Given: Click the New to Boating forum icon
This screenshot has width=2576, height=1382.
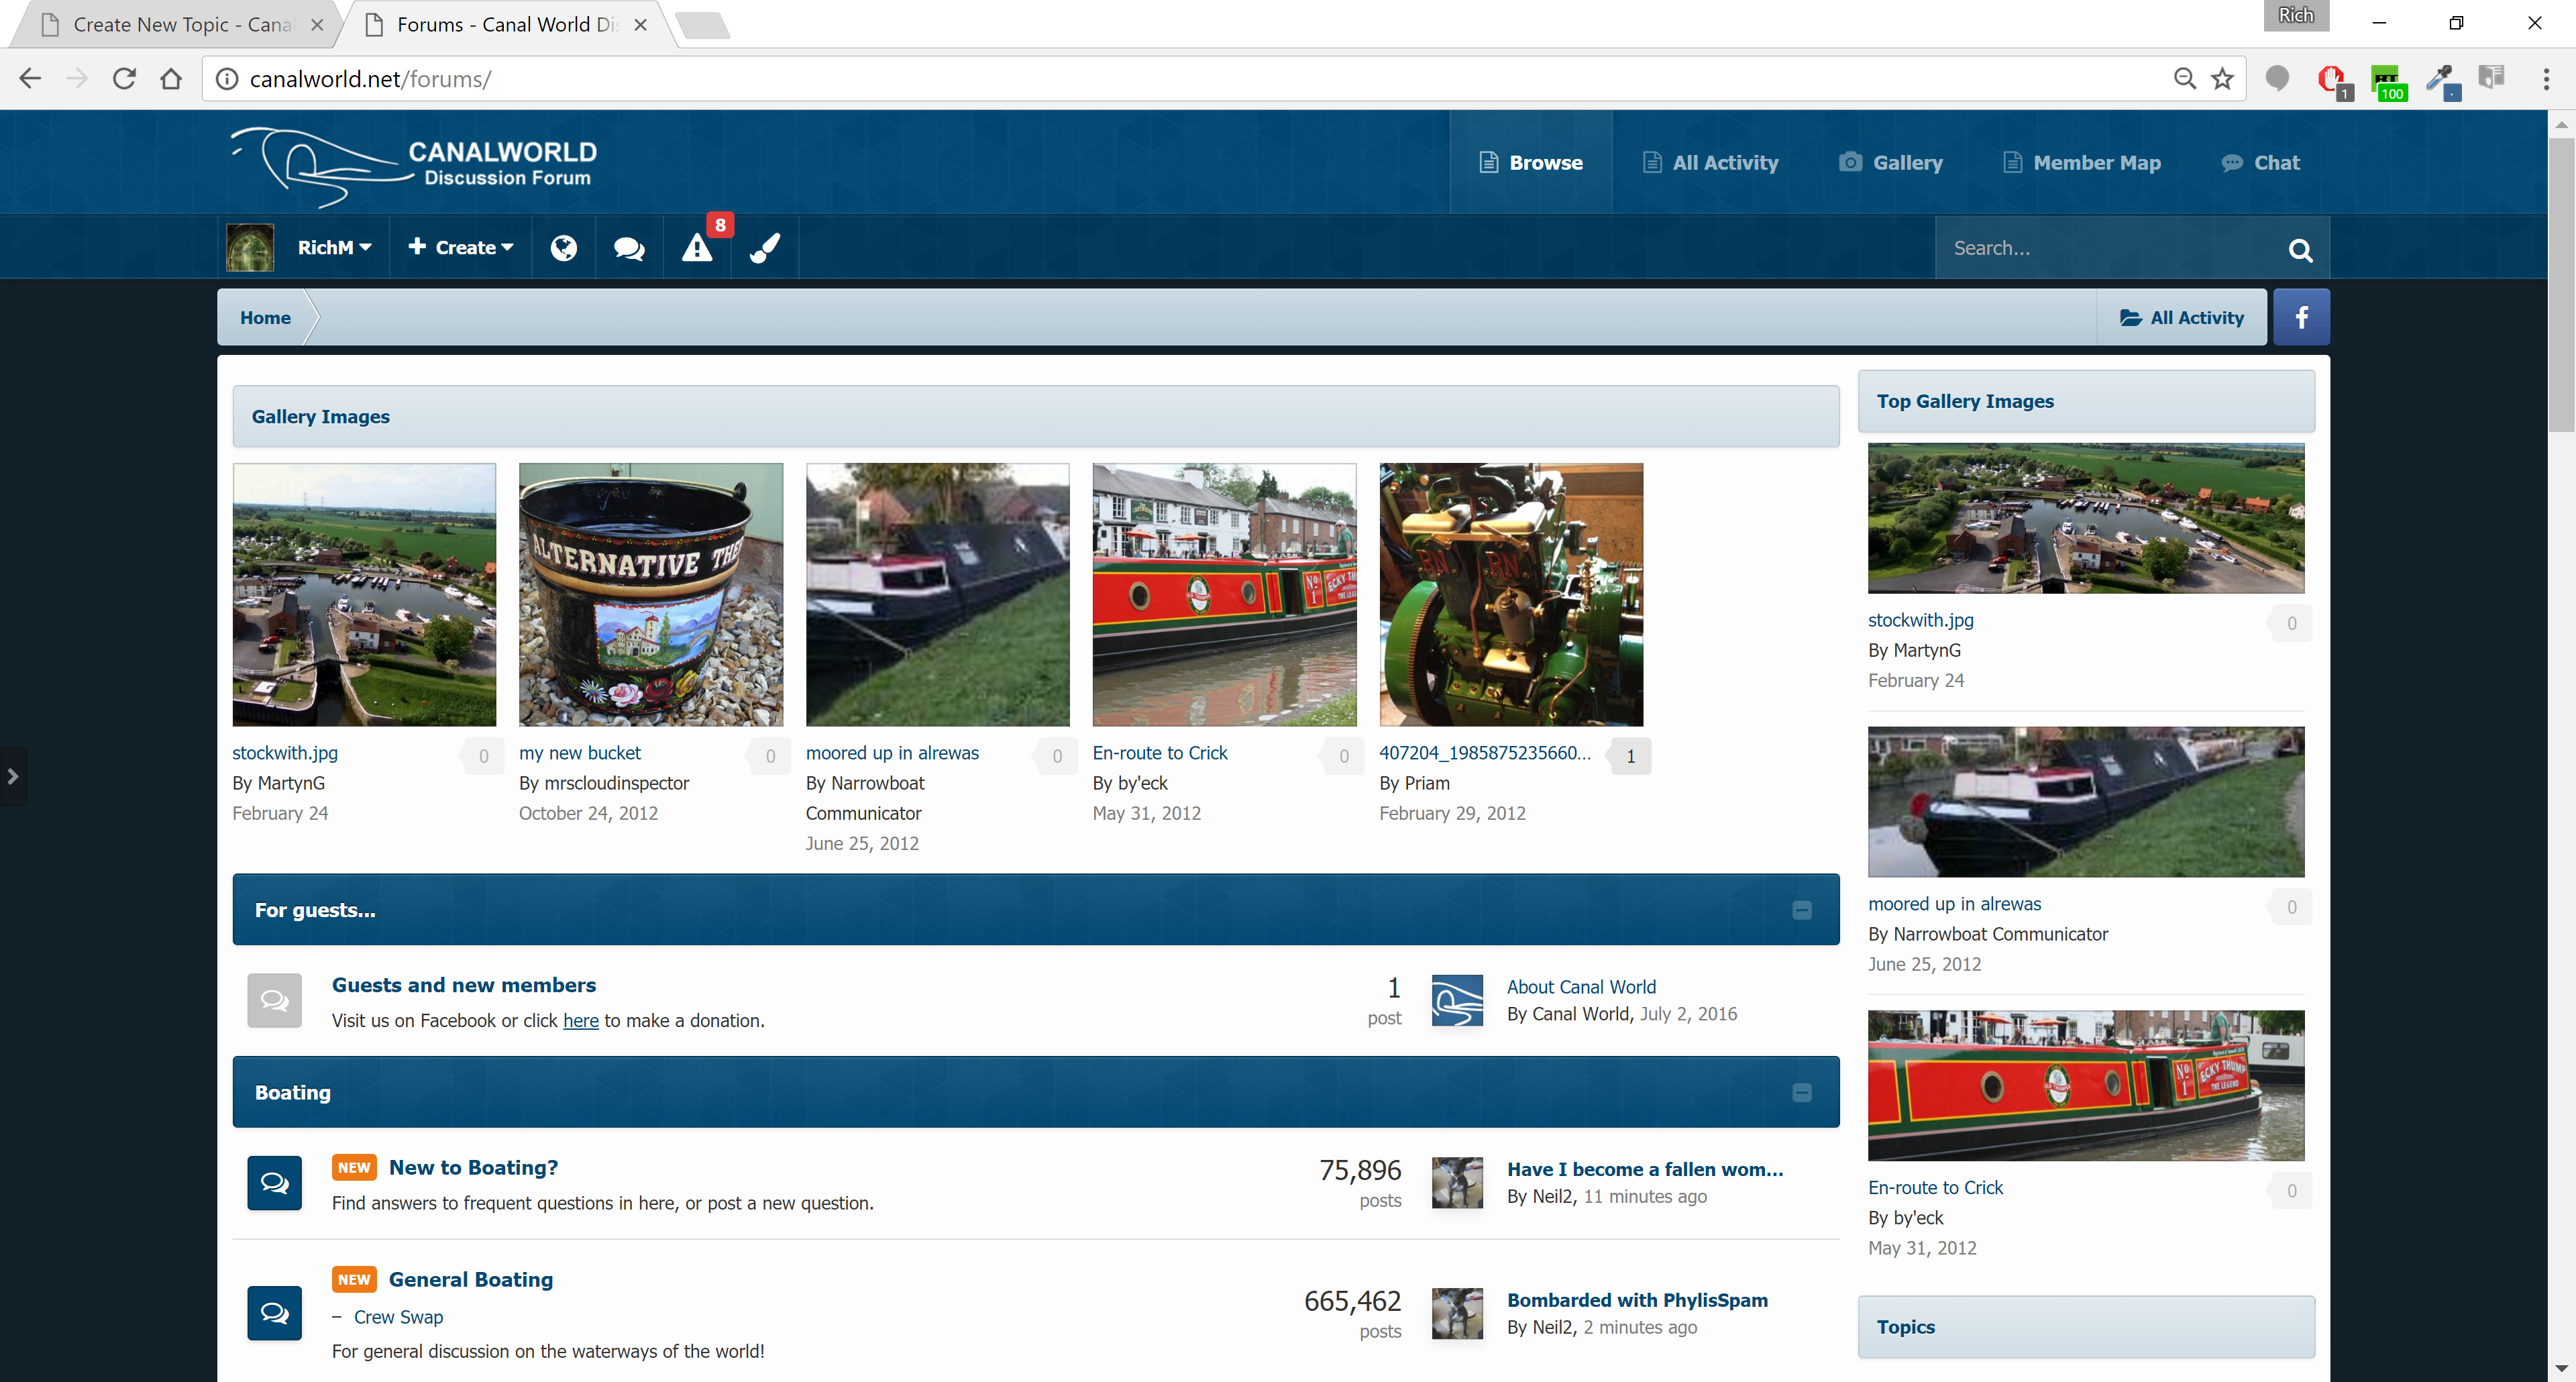Looking at the screenshot, I should pyautogui.click(x=274, y=1183).
